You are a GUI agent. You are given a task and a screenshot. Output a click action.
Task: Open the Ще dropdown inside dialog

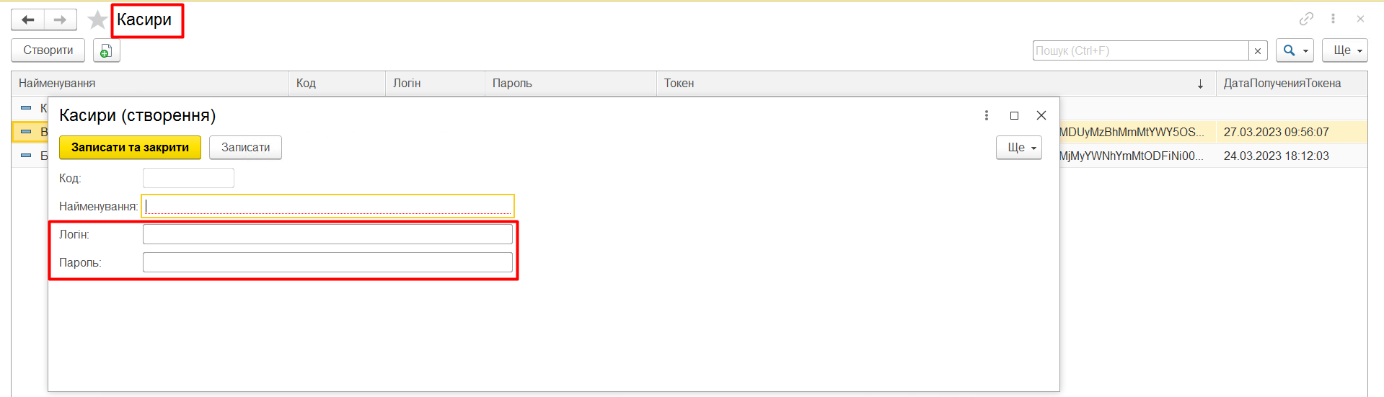click(1018, 147)
